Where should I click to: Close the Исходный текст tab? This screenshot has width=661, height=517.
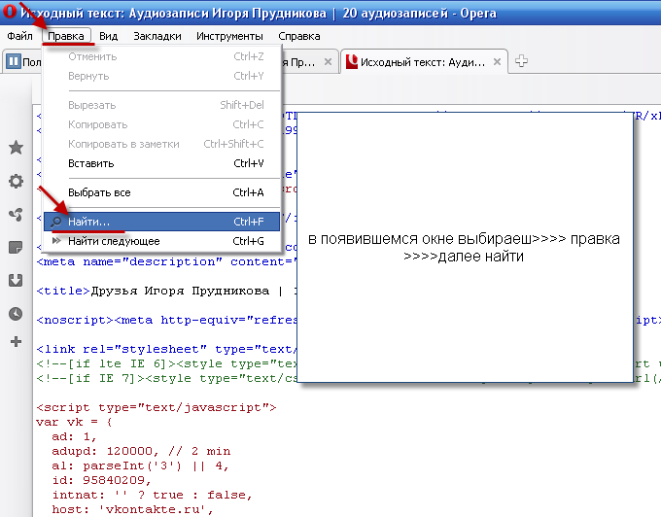[x=497, y=62]
